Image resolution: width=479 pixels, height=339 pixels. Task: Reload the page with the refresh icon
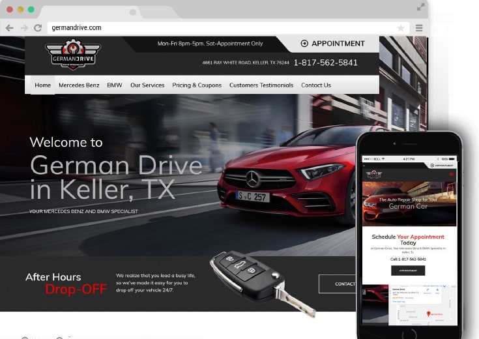38,28
